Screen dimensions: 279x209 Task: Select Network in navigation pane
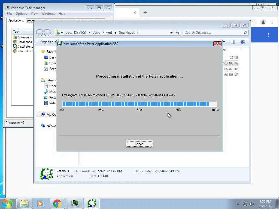(x=48, y=126)
